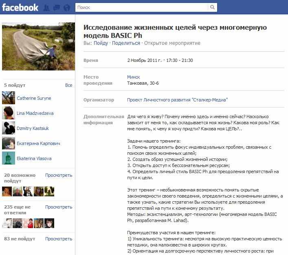The image size is (288, 255).
Task: Click the Пойду RSVP link
Action: (101, 43)
